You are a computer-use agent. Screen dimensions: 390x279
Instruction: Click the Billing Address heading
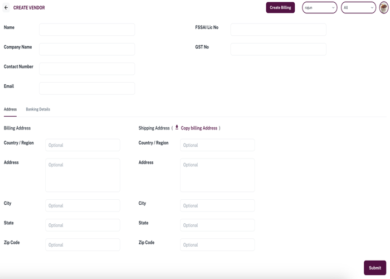point(17,128)
